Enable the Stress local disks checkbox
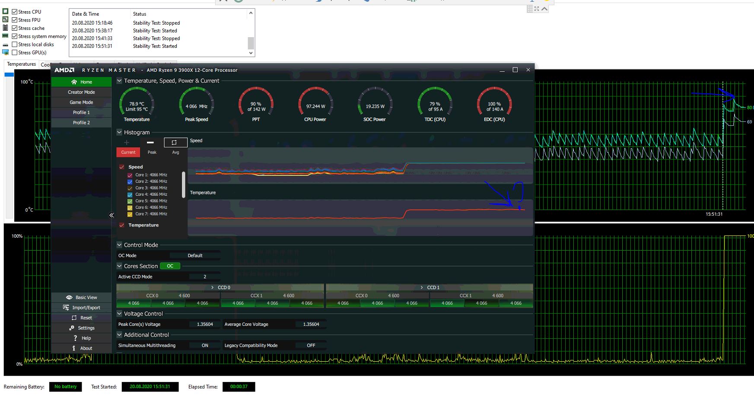Image resolution: width=754 pixels, height=395 pixels. [x=15, y=45]
